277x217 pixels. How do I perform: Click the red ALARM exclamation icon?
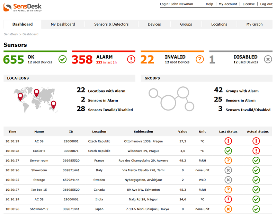click(131, 59)
